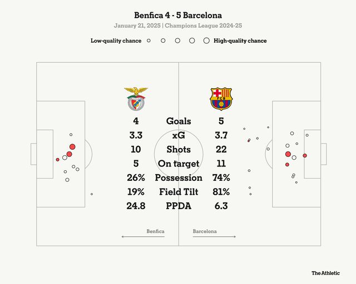This screenshot has height=284, width=356.
Task: Click the Barcelona club crest
Action: [221, 99]
